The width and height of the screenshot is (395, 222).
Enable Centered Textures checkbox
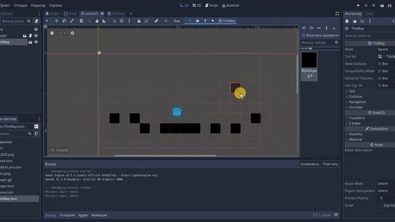(x=380, y=78)
